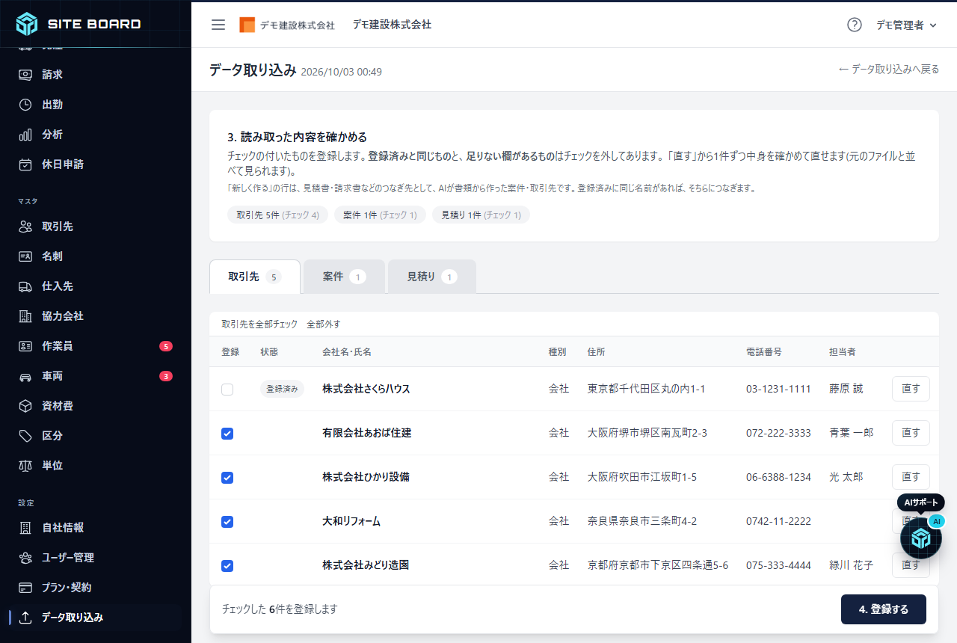This screenshot has height=643, width=957.
Task: Open the 自社情報 building icon
Action: click(x=25, y=528)
